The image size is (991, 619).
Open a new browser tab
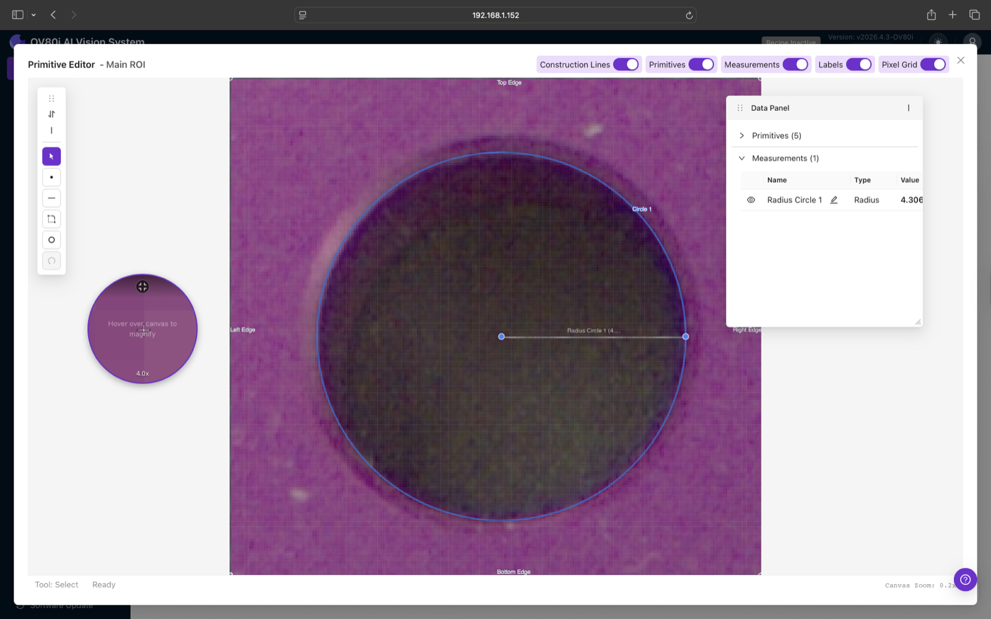coord(953,15)
